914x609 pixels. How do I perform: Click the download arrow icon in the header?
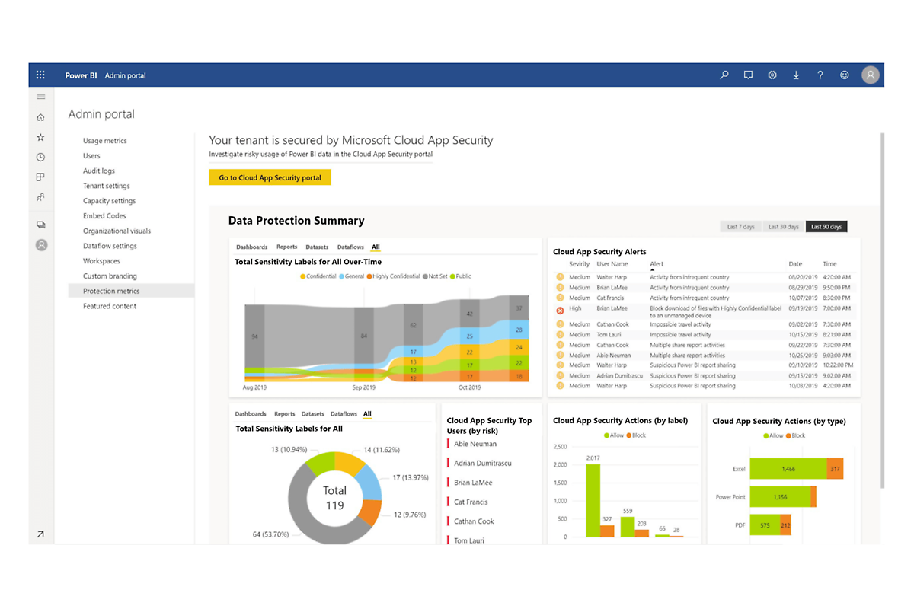(x=796, y=75)
